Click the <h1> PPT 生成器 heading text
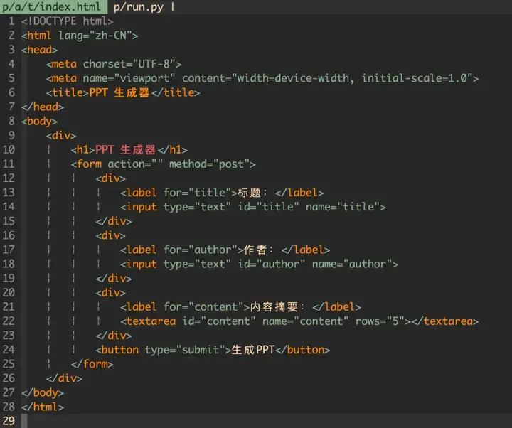 pyautogui.click(x=125, y=150)
